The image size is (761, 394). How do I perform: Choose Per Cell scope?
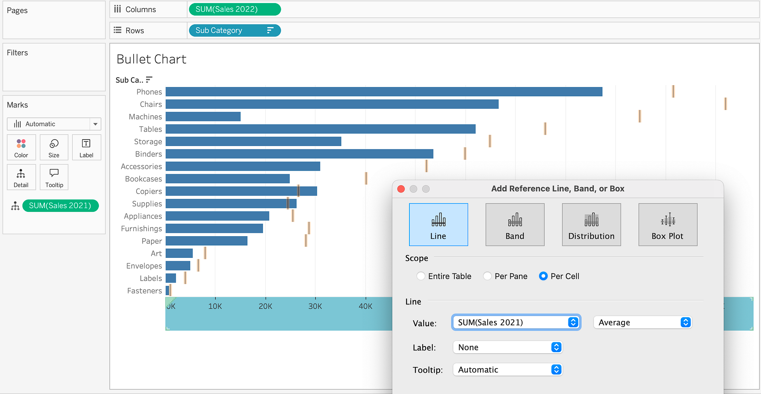(543, 276)
